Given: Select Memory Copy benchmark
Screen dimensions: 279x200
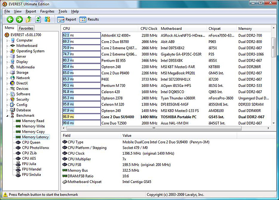Looking at the screenshot, I should pos(33,131).
